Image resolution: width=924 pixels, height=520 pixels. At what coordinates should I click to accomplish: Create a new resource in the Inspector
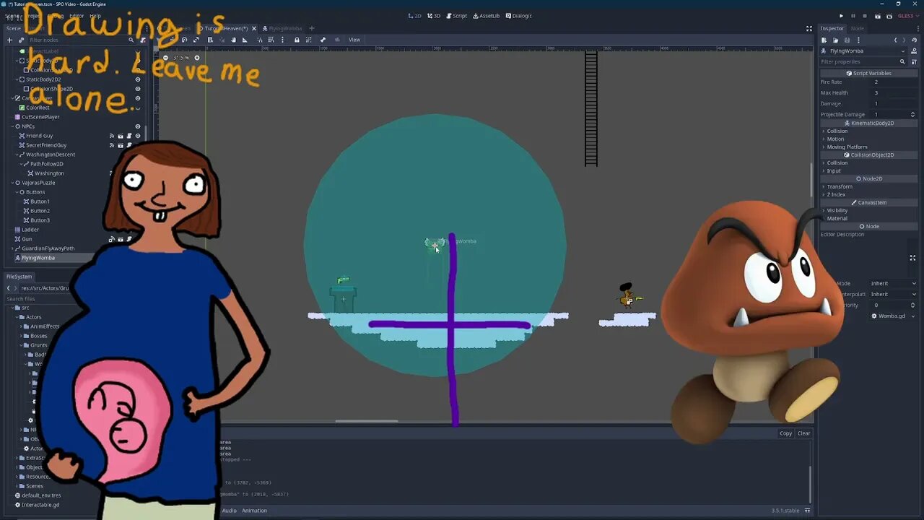[x=824, y=40]
